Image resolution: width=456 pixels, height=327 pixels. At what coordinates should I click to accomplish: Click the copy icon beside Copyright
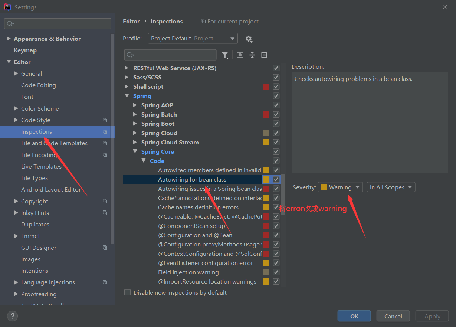pyautogui.click(x=105, y=201)
